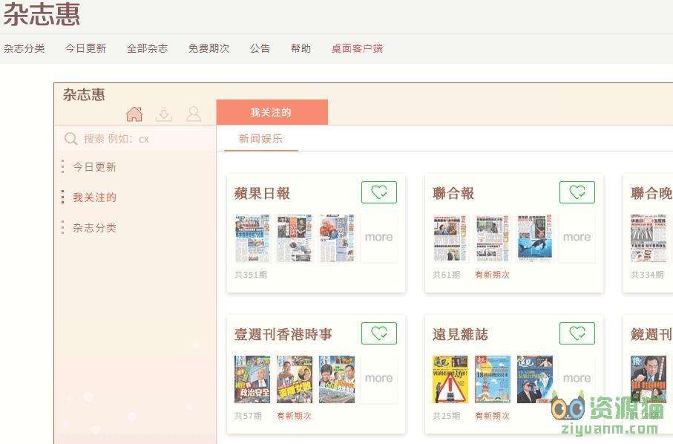Open second 蘋果日報 issue thumbnail
The image size is (673, 444).
[x=295, y=238]
